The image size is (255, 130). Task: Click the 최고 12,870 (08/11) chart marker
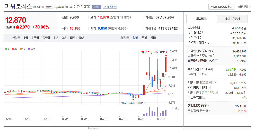coord(154,52)
